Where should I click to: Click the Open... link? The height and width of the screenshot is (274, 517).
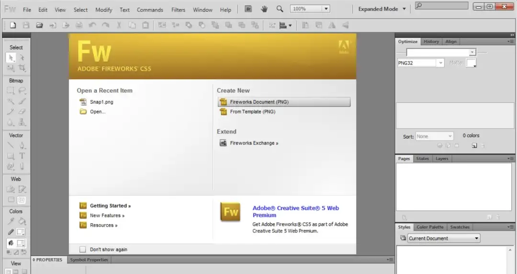(x=98, y=111)
